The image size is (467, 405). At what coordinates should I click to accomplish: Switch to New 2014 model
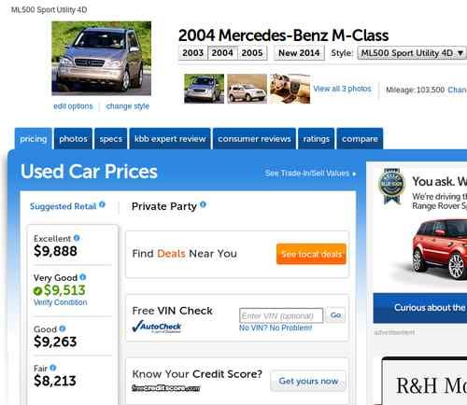(x=299, y=53)
